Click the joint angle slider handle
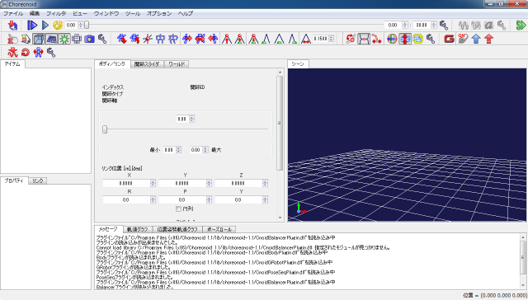The image size is (528, 300). [105, 129]
